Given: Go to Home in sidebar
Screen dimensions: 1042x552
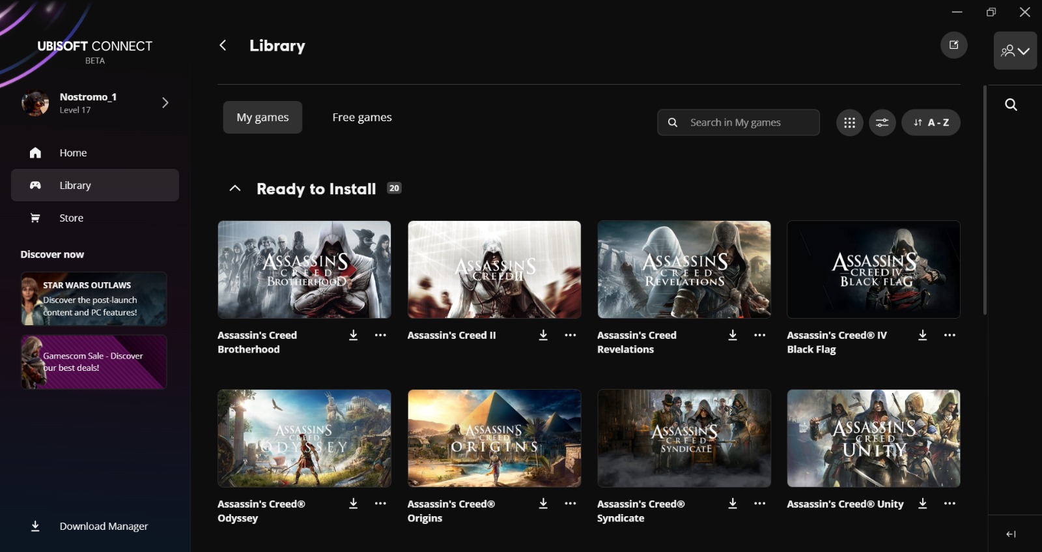Looking at the screenshot, I should coord(95,153).
